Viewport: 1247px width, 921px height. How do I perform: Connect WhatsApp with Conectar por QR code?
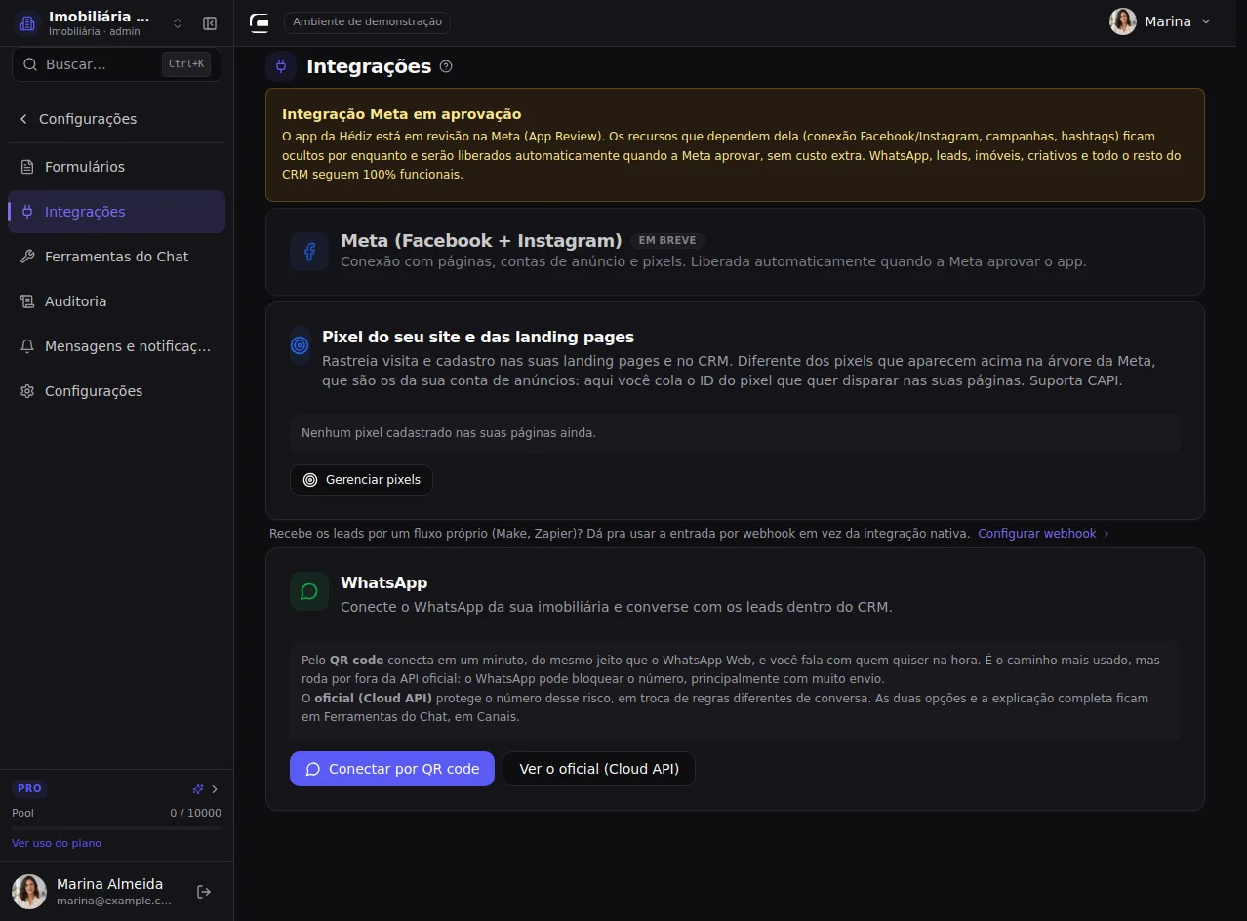pos(392,769)
